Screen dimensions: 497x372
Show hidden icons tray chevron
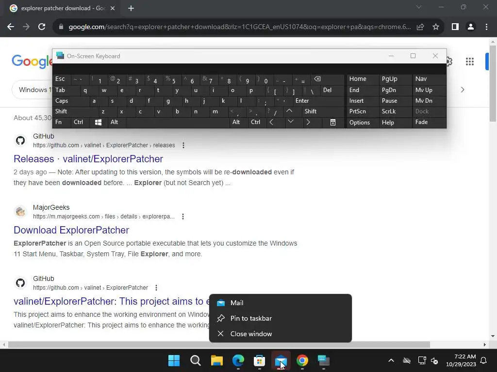coord(391,360)
